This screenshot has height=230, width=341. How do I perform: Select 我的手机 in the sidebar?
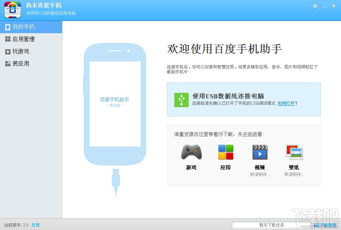(x=31, y=27)
